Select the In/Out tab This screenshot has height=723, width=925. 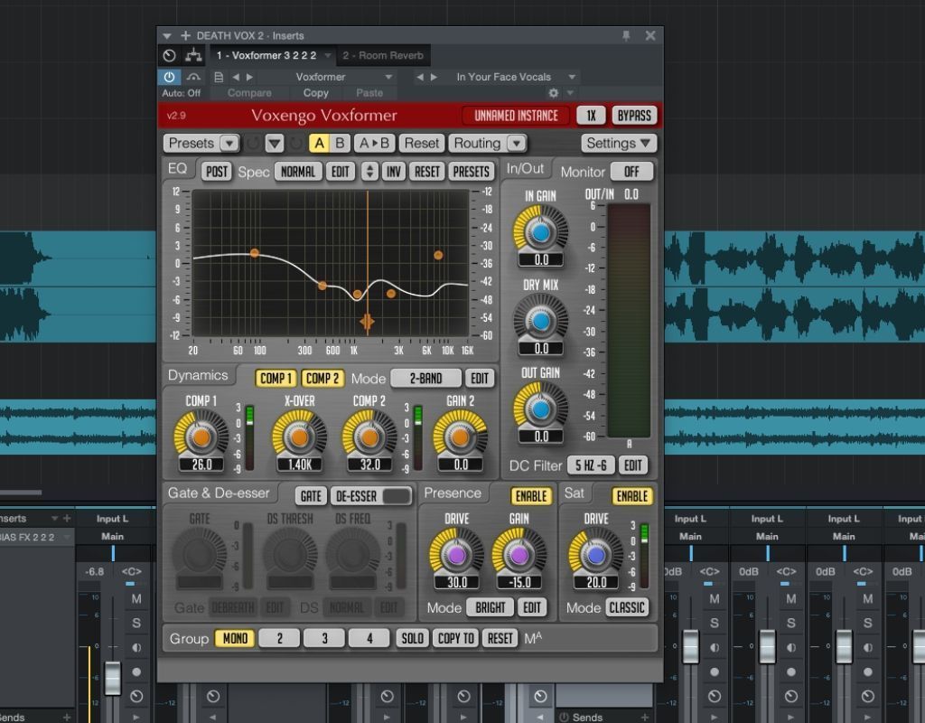pyautogui.click(x=525, y=169)
